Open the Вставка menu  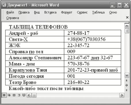pos(50,12)
